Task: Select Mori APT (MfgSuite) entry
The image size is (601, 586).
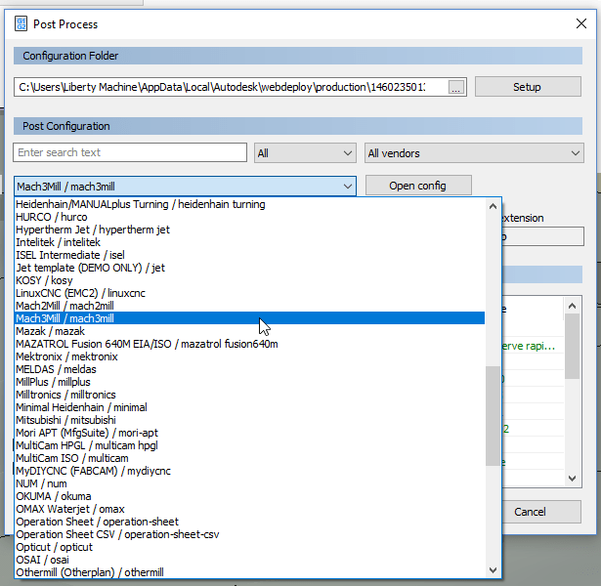Action: [x=249, y=433]
